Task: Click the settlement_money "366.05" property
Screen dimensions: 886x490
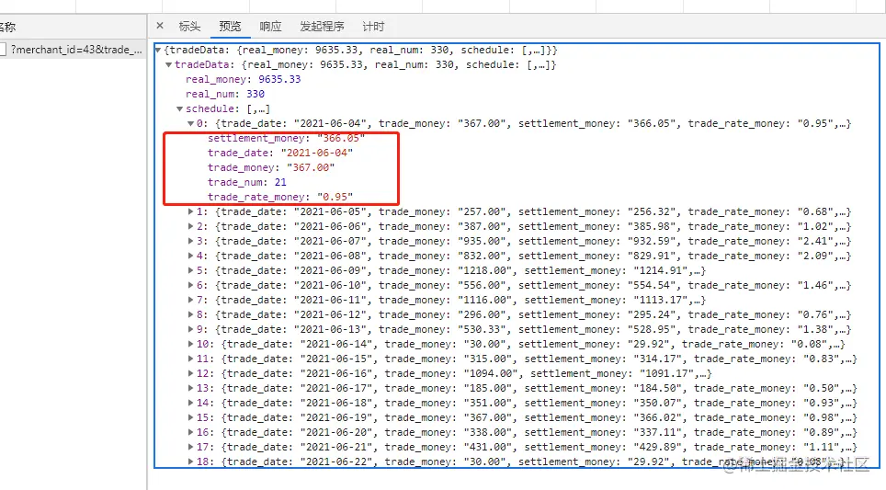Action: [x=286, y=138]
